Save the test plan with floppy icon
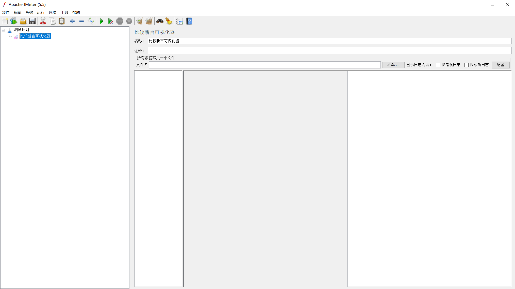 pyautogui.click(x=32, y=21)
